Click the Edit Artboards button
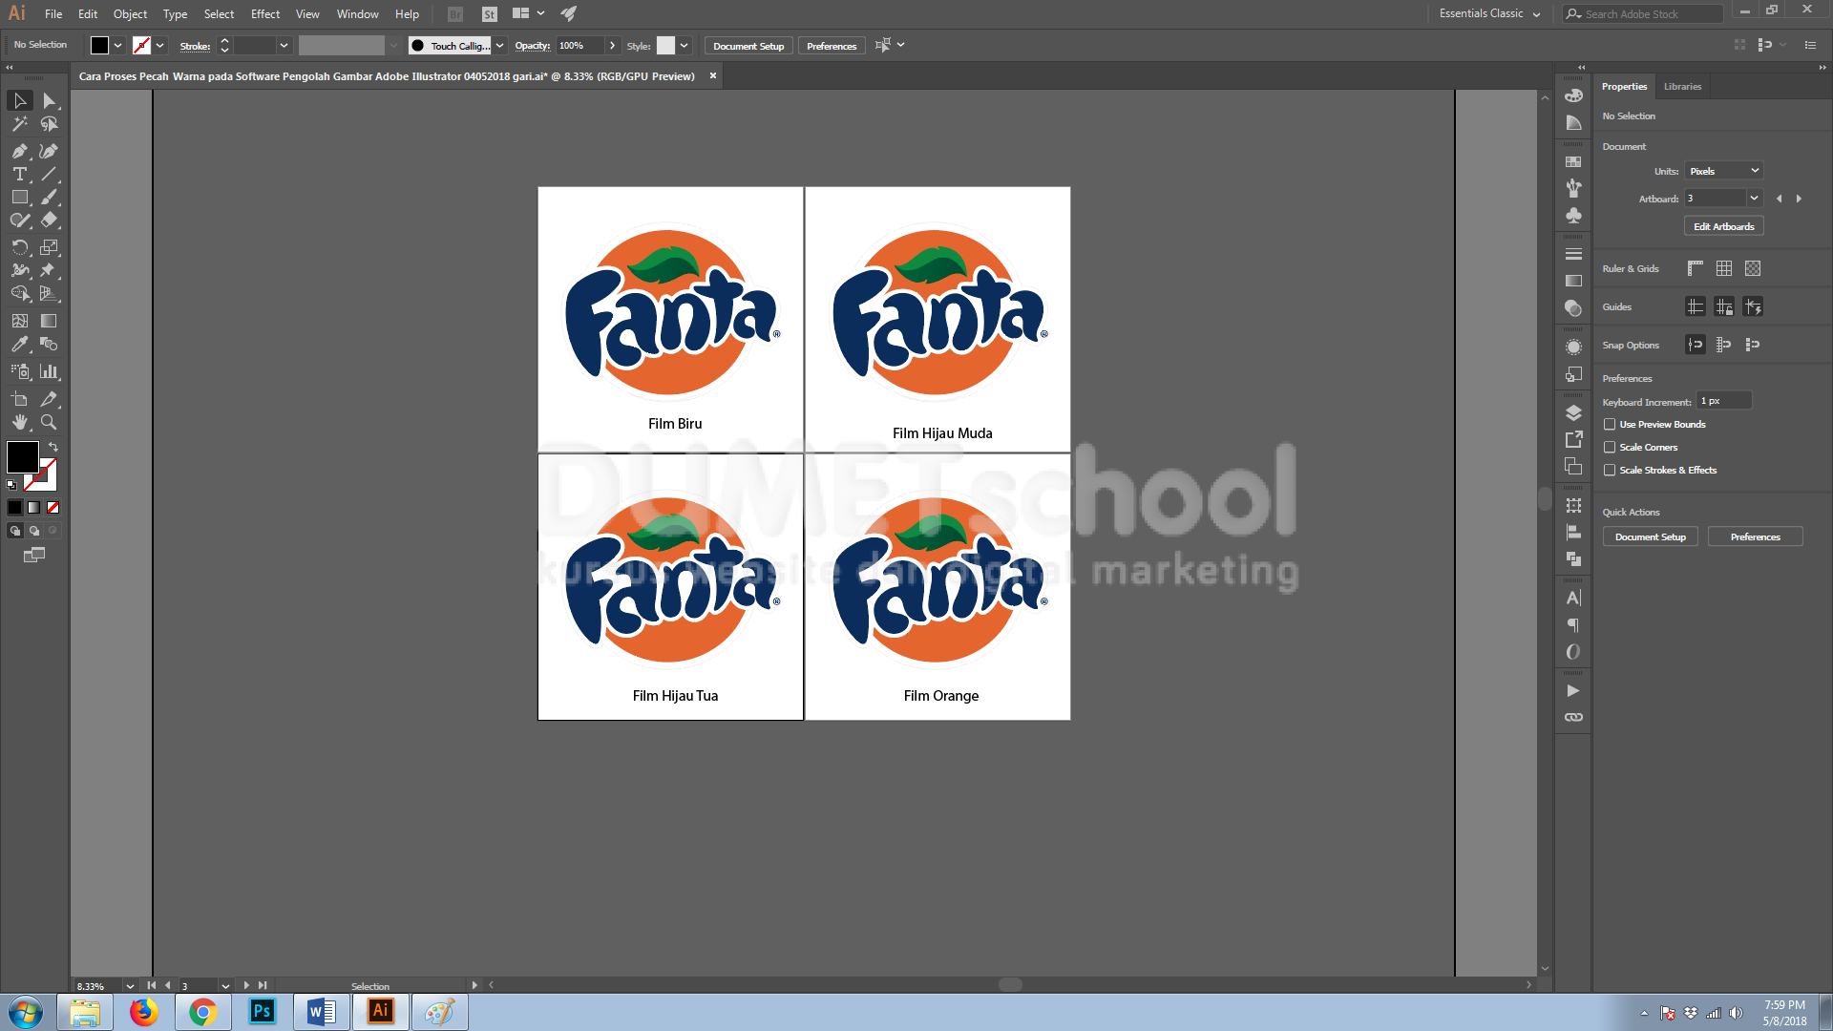This screenshot has width=1833, height=1031. point(1722,225)
